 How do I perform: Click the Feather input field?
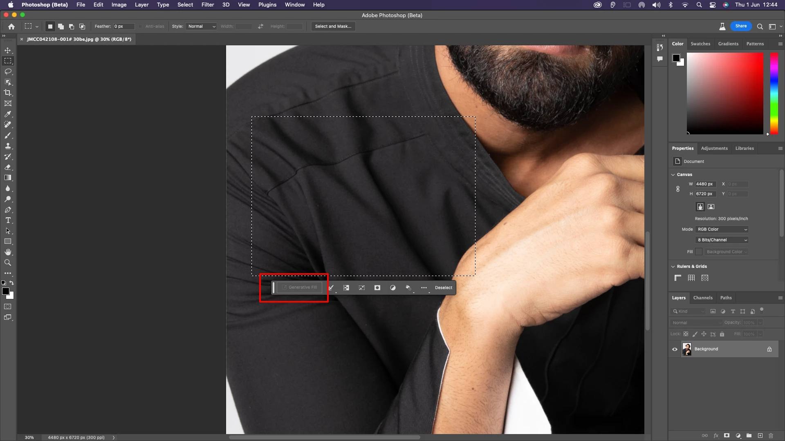[x=124, y=26]
